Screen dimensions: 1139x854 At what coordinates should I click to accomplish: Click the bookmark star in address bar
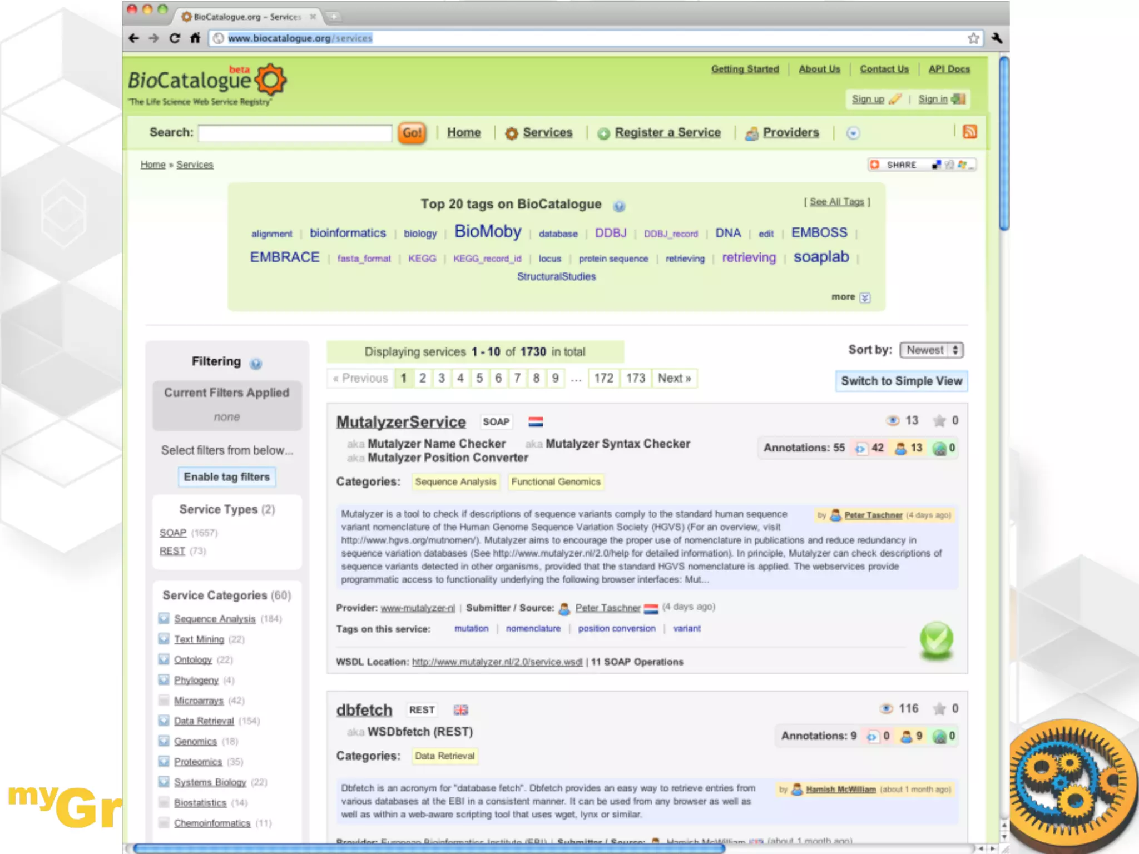click(x=973, y=38)
